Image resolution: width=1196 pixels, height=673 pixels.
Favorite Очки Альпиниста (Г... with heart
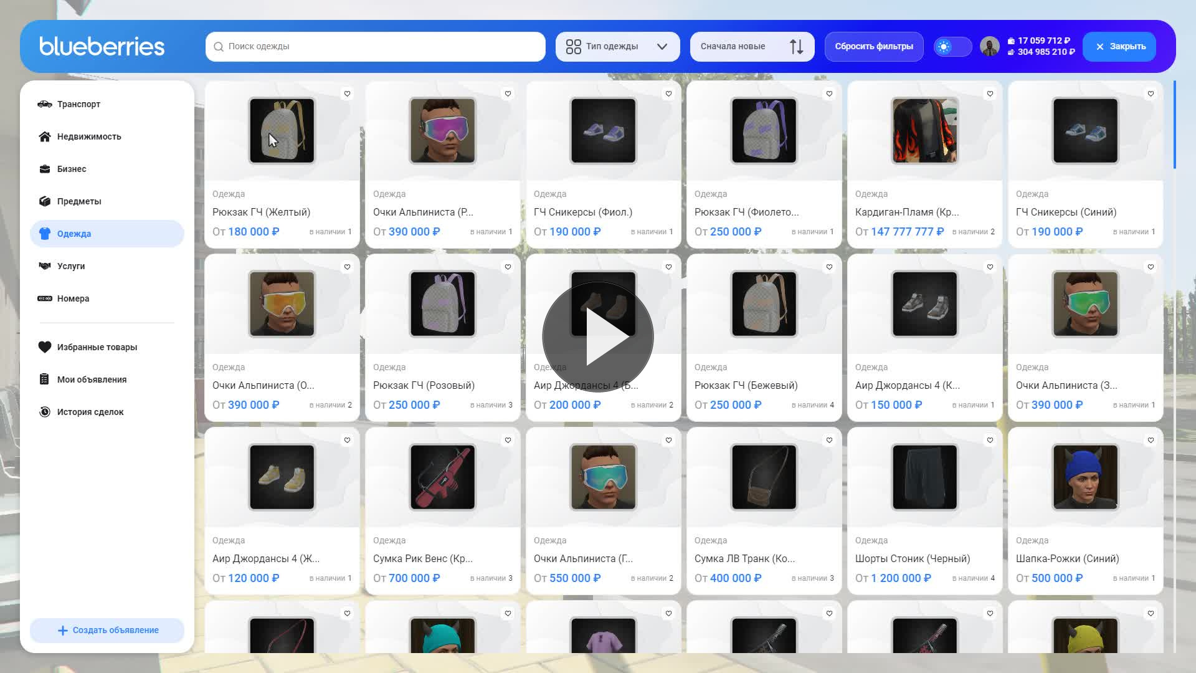pos(668,441)
